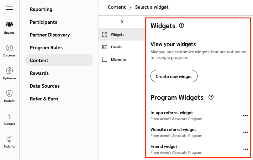The width and height of the screenshot is (253, 160).
Task: Open Reporting in the navigation menu
Action: tap(41, 9)
